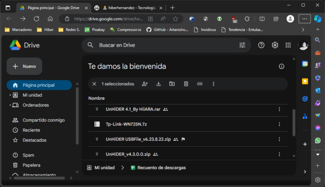The image size is (325, 187).
Task: Click the share people icon in selection toolbar
Action: coord(145,84)
